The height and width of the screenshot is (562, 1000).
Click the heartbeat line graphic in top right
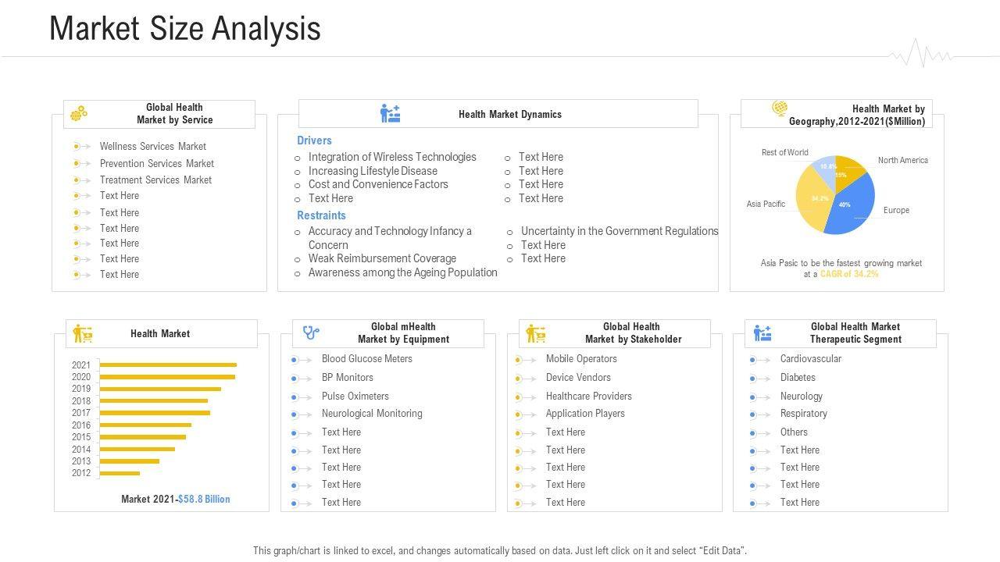tap(922, 54)
